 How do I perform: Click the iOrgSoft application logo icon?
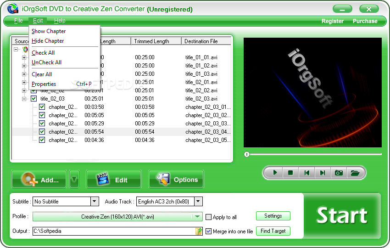pyautogui.click(x=12, y=9)
